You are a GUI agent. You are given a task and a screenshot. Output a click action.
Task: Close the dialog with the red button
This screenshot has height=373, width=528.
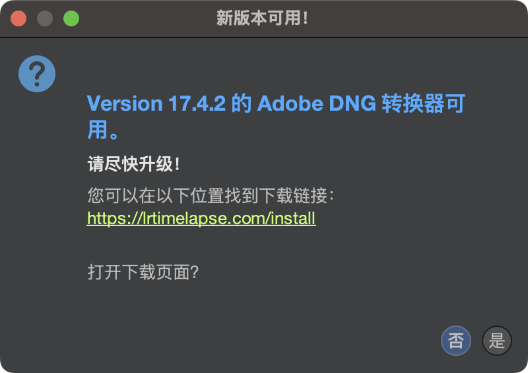[18, 18]
